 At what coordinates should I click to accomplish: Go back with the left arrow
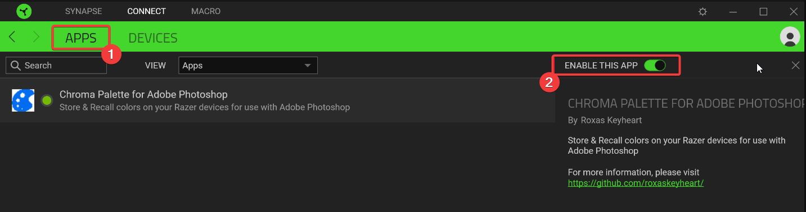point(12,37)
